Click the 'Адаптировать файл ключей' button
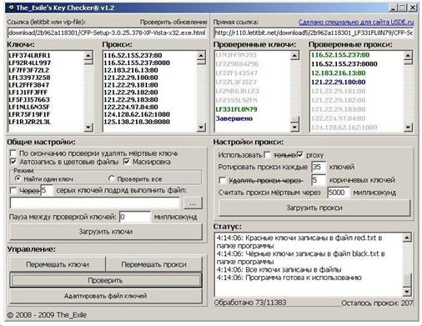The image size is (422, 326). coord(106,296)
